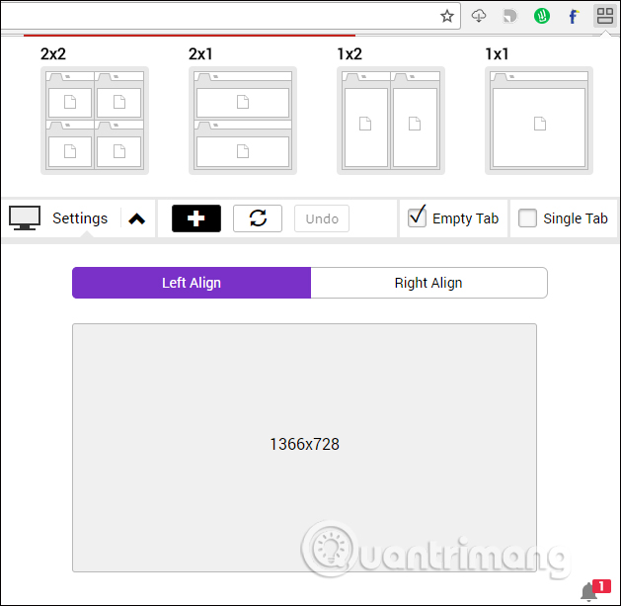This screenshot has height=606, width=621.
Task: Add a custom layout with plus button
Action: pos(196,218)
